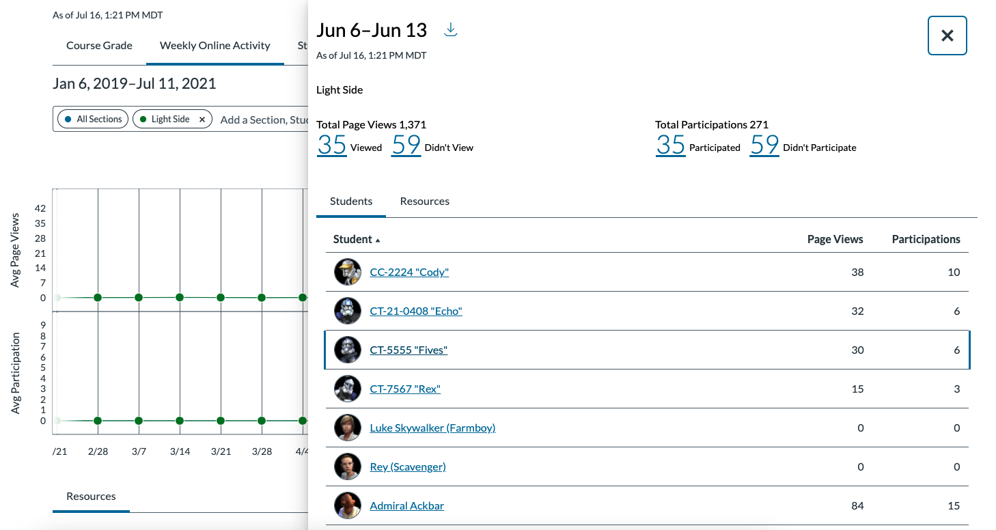
Task: Focus the Add a Section search field
Action: click(263, 120)
